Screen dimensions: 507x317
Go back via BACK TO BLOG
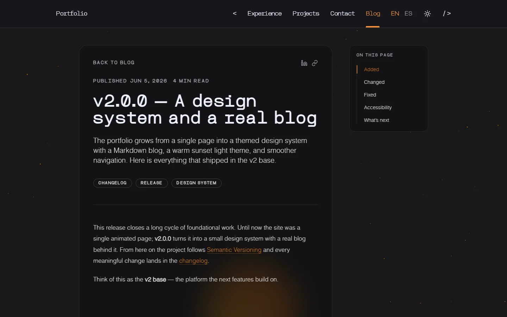coord(114,62)
